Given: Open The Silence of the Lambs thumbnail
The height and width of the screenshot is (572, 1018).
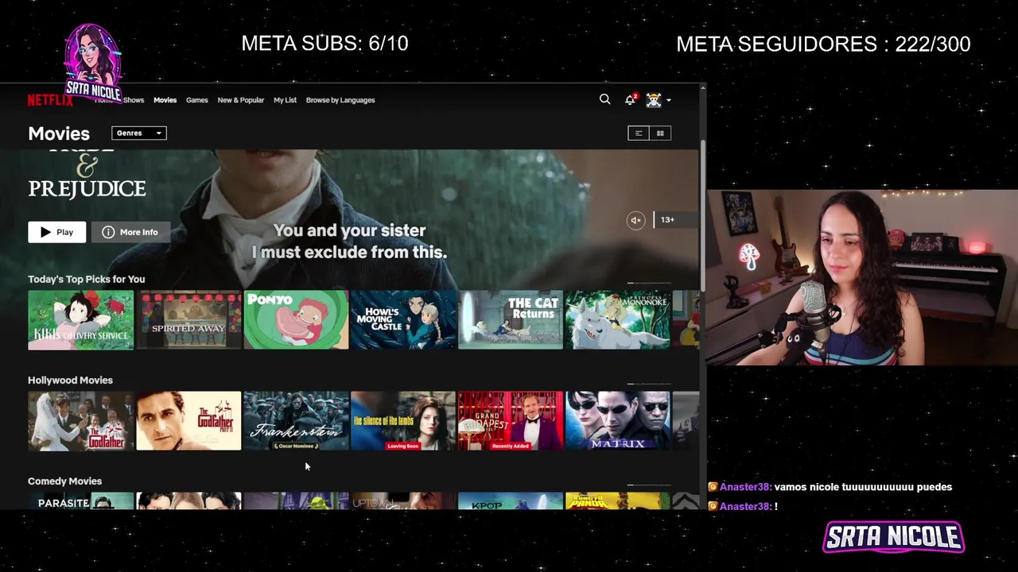Looking at the screenshot, I should pos(403,420).
